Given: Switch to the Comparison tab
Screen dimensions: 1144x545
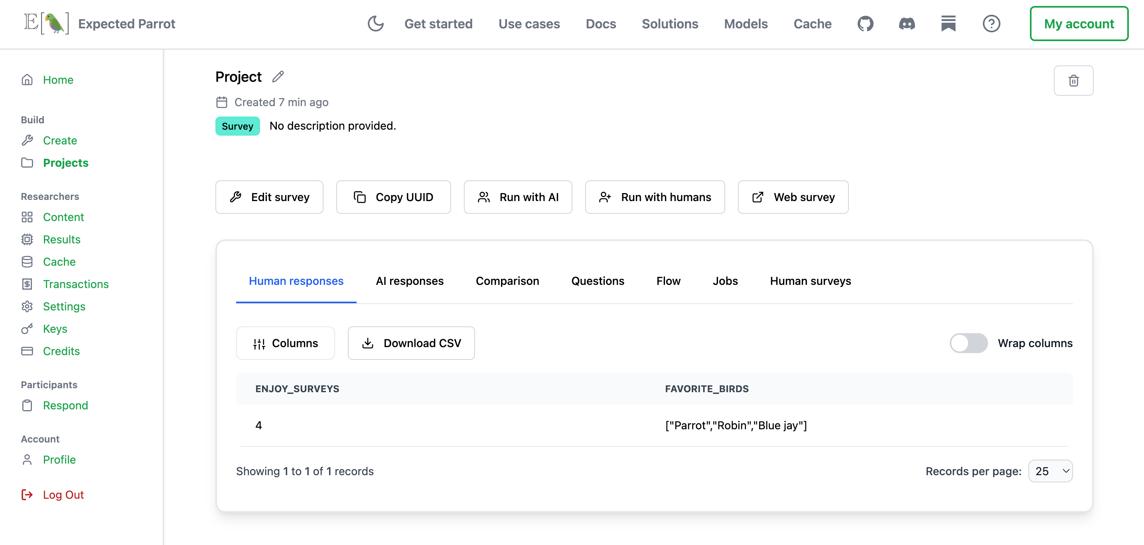Looking at the screenshot, I should (507, 281).
